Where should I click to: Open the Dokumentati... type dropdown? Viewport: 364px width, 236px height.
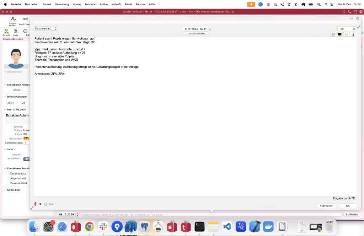[45, 28]
